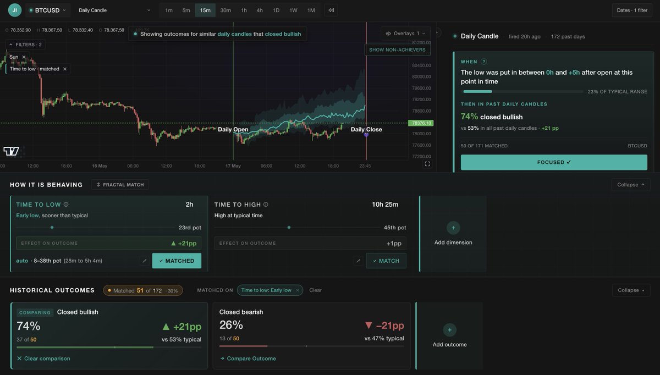Click the 'Early low' highlighted text

tap(27, 216)
